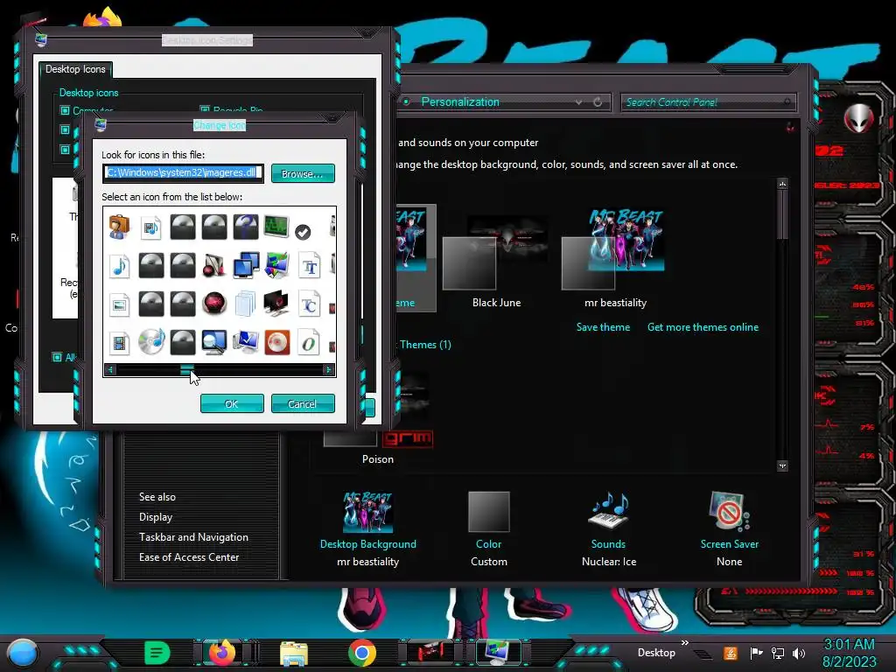
Task: Select the black dual monitors icon
Action: coord(276,304)
